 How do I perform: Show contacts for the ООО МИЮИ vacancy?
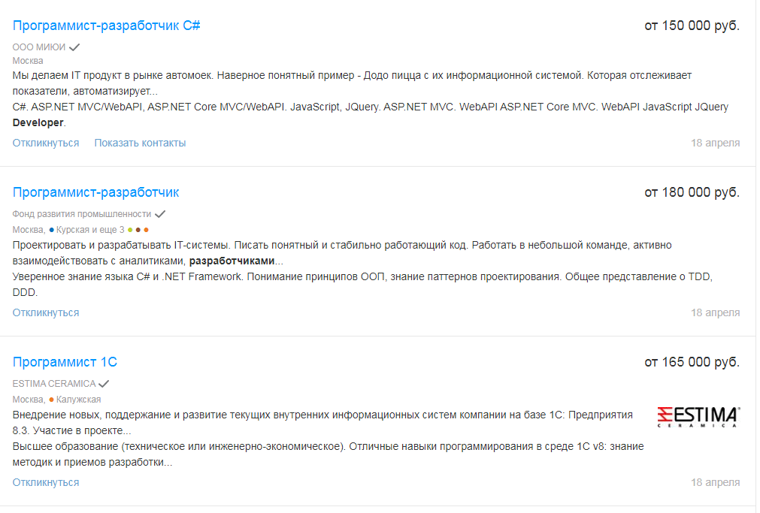coord(140,143)
